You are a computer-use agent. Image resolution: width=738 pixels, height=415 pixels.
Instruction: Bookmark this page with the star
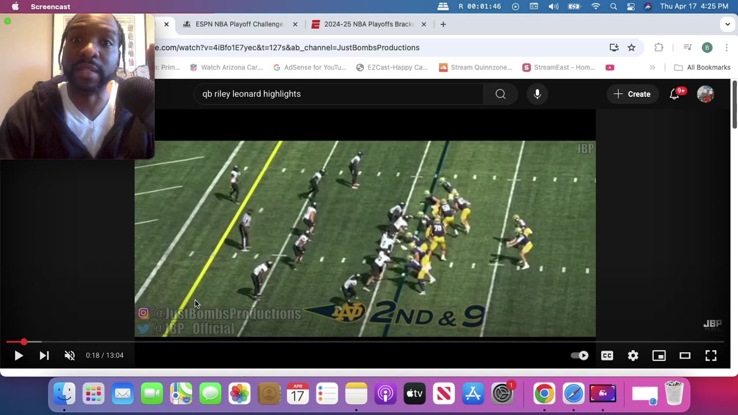[x=631, y=48]
